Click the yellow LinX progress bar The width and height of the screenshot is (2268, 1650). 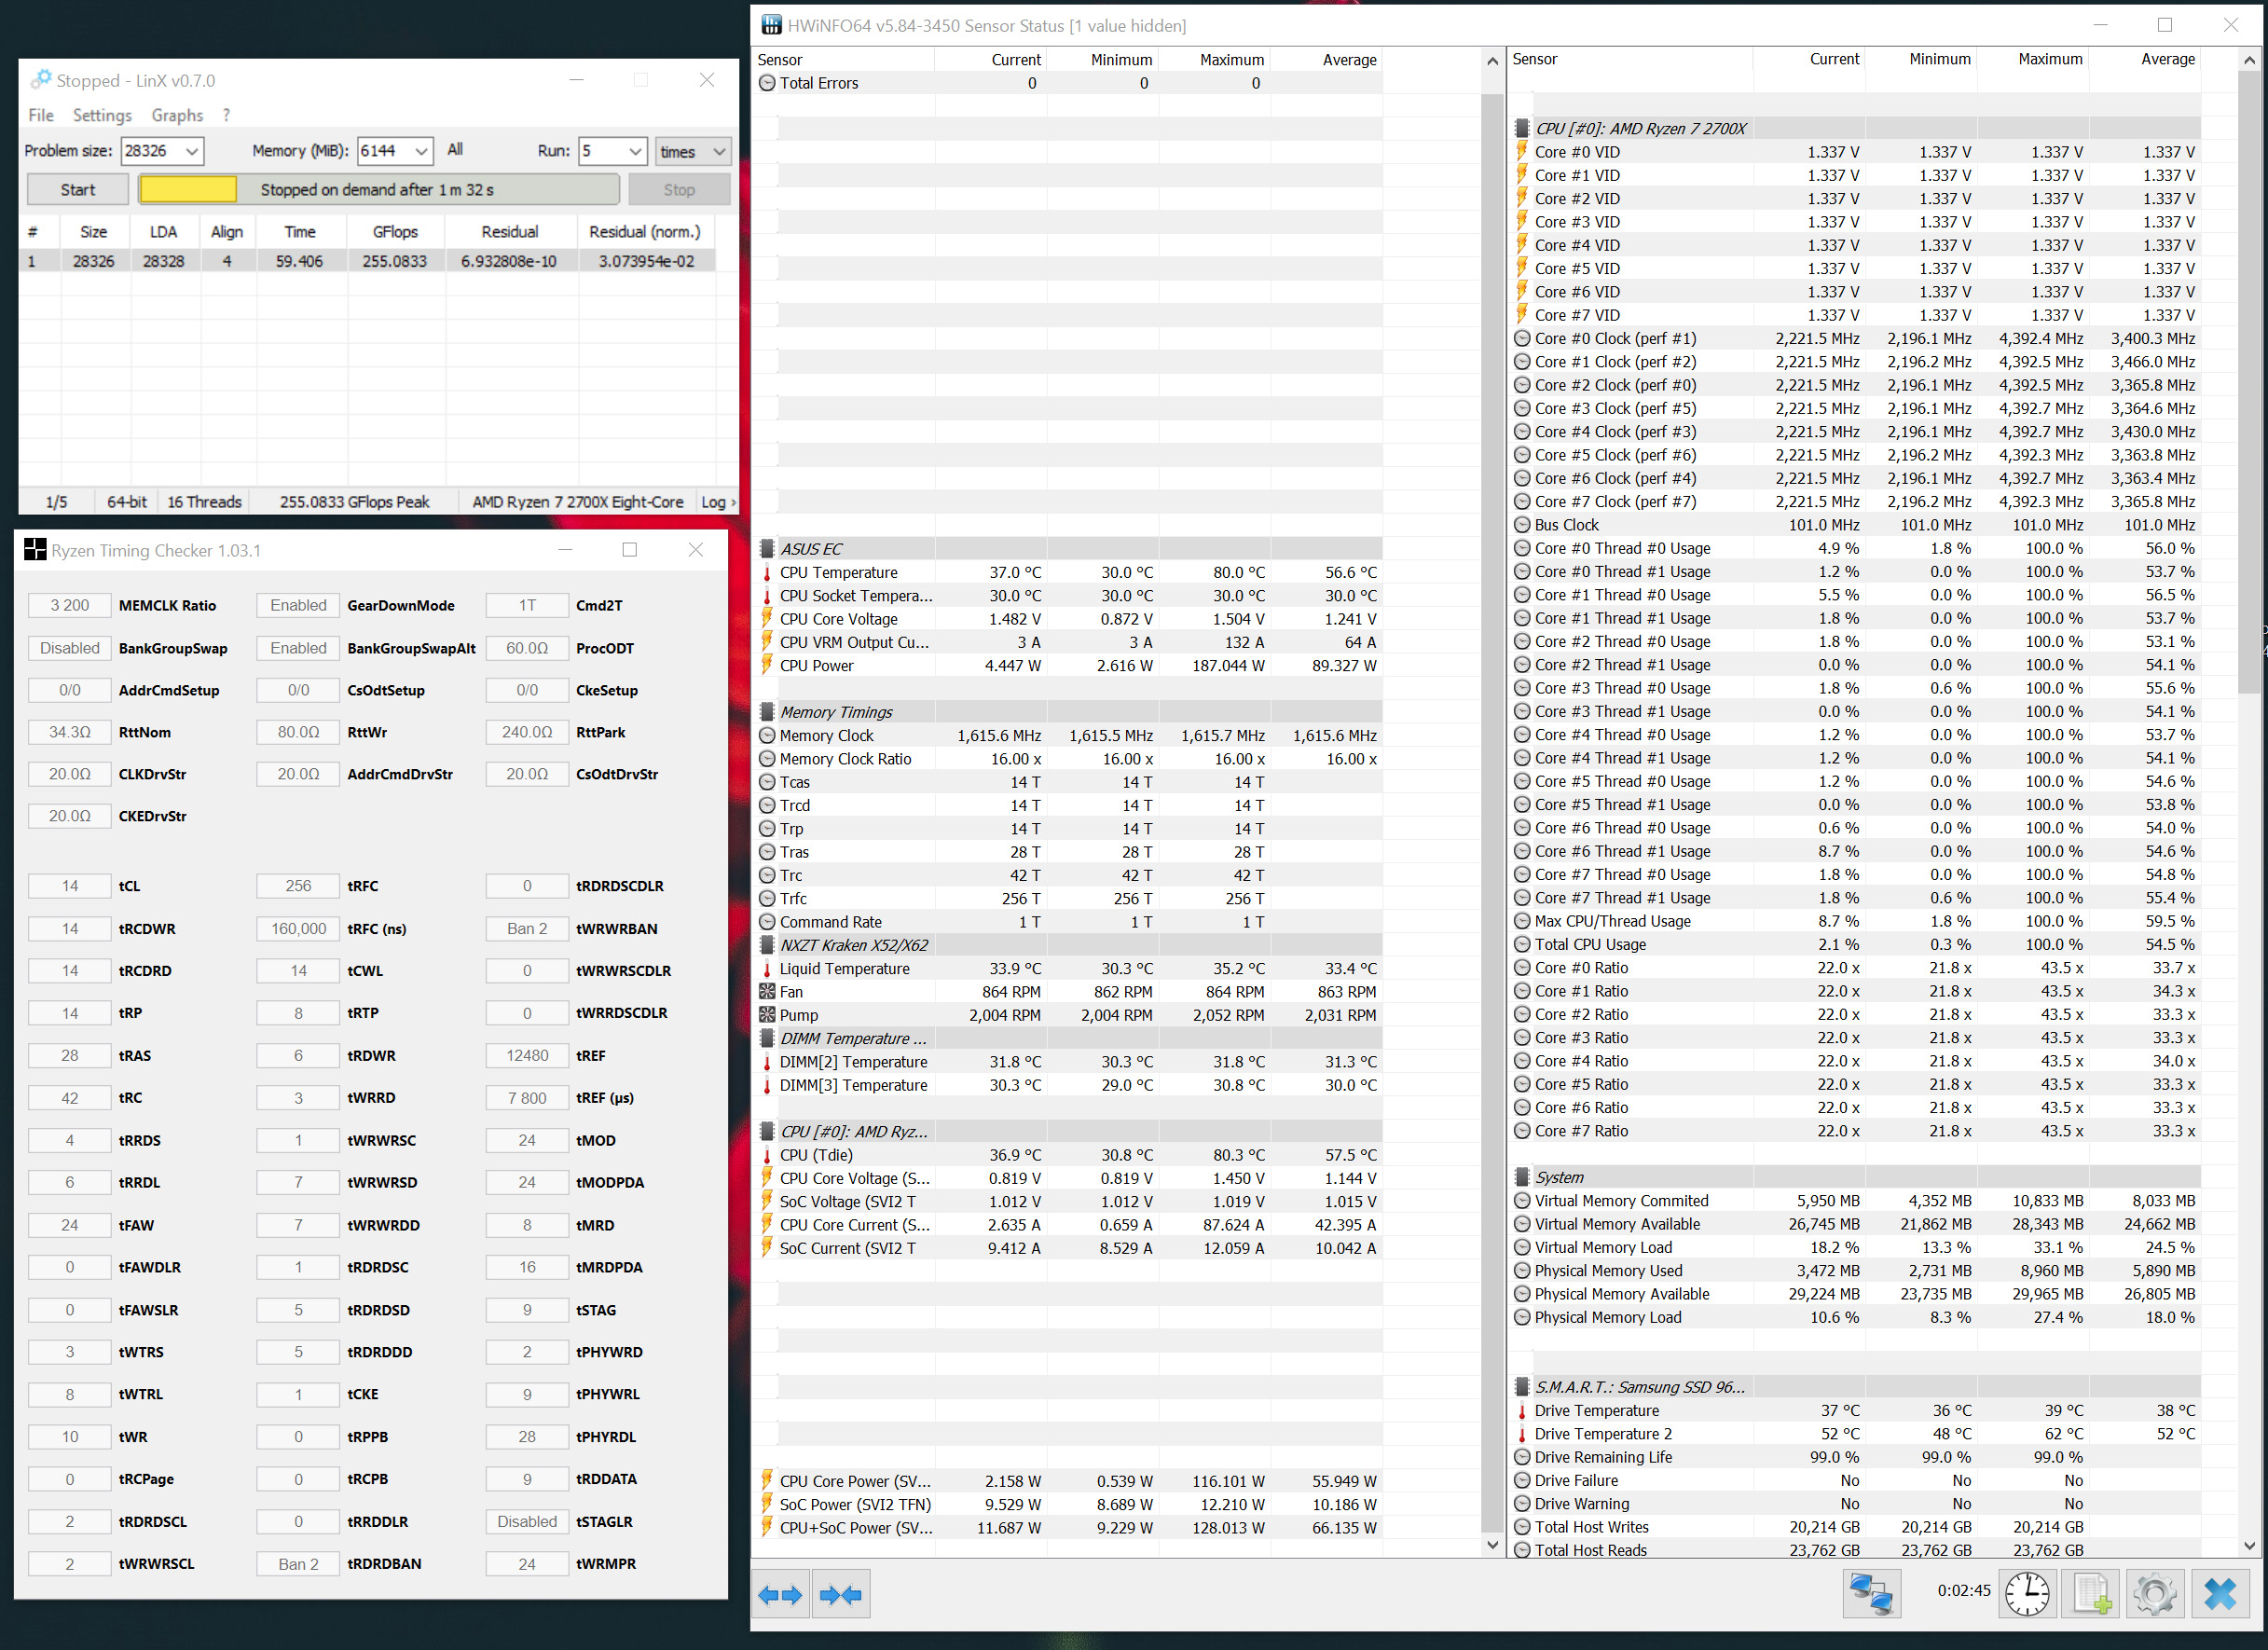click(x=188, y=189)
